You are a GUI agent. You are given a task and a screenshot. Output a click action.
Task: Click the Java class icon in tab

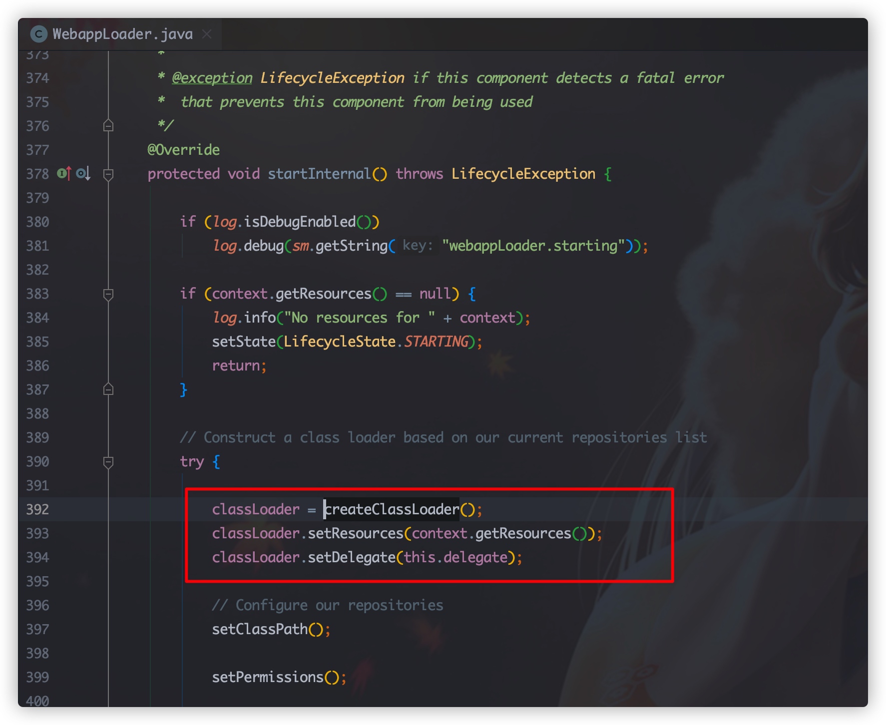pos(38,34)
